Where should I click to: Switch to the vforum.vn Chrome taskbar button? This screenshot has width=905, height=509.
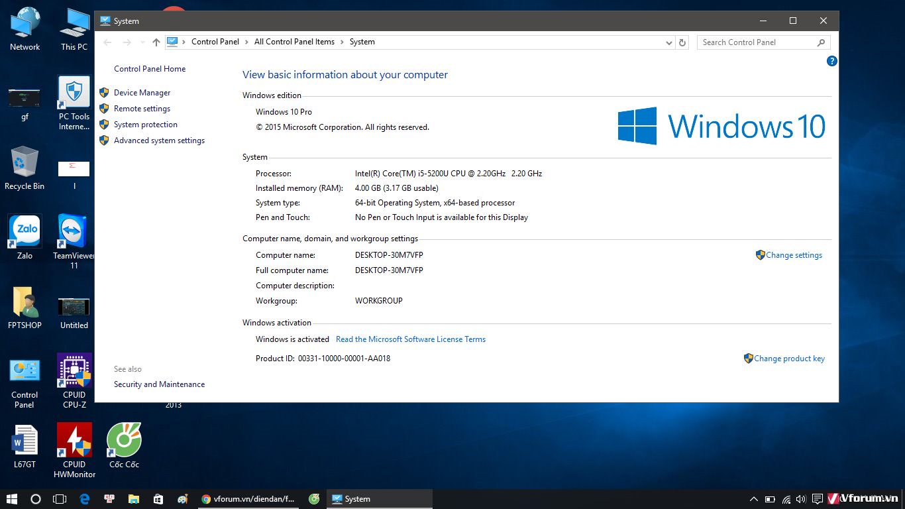tap(248, 499)
